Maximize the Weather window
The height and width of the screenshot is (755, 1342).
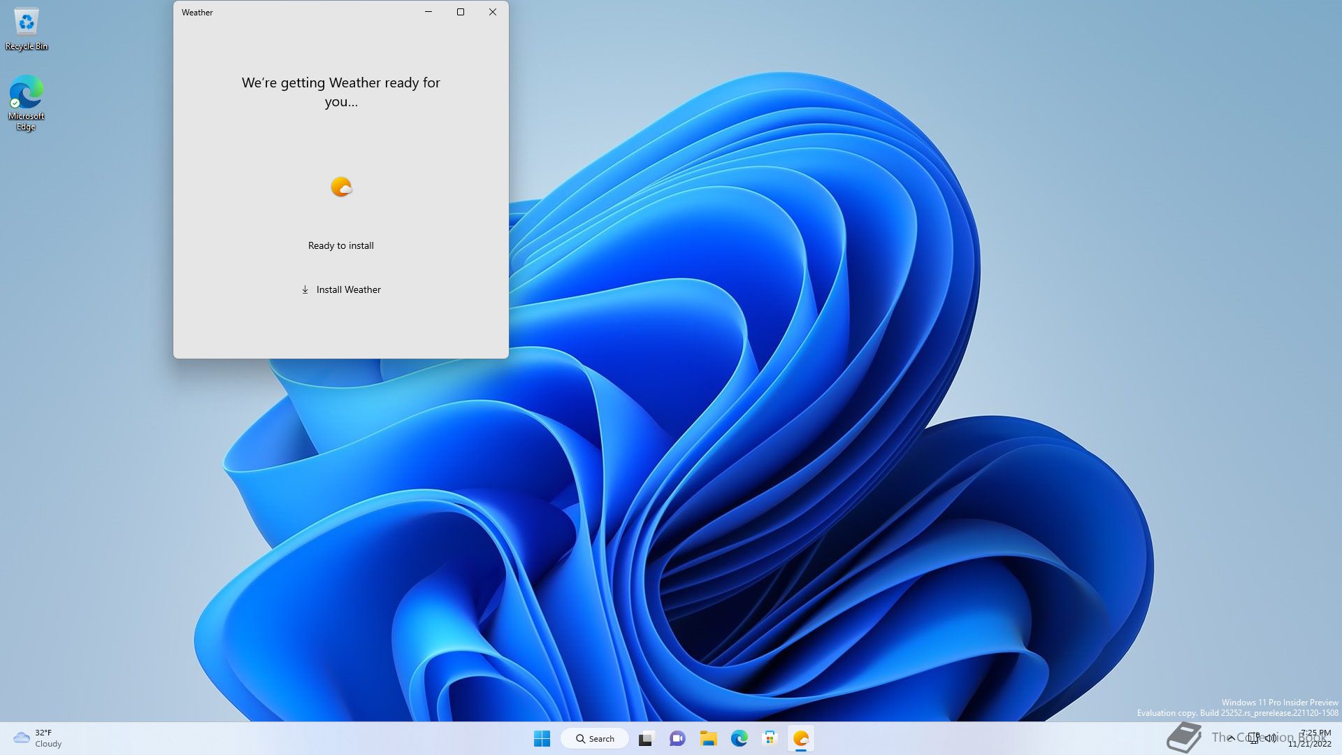pyautogui.click(x=461, y=12)
